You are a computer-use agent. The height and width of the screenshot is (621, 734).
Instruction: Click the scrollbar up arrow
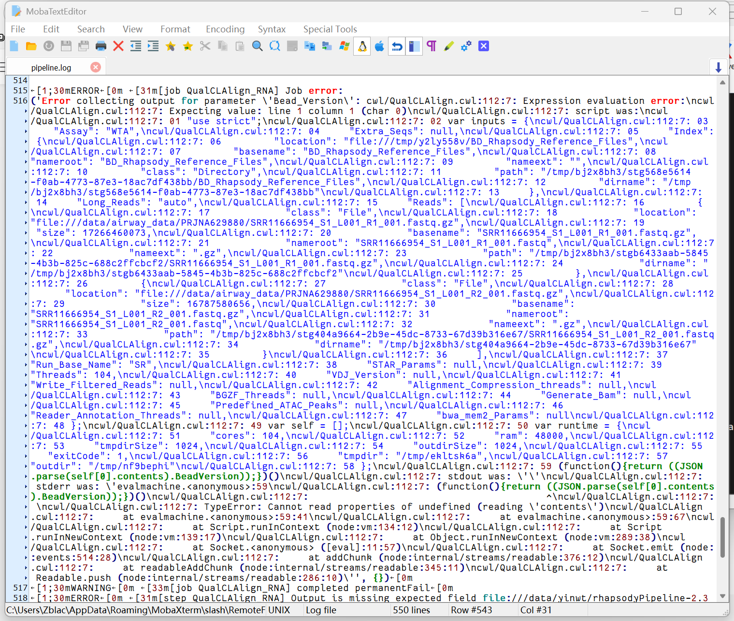click(x=722, y=83)
